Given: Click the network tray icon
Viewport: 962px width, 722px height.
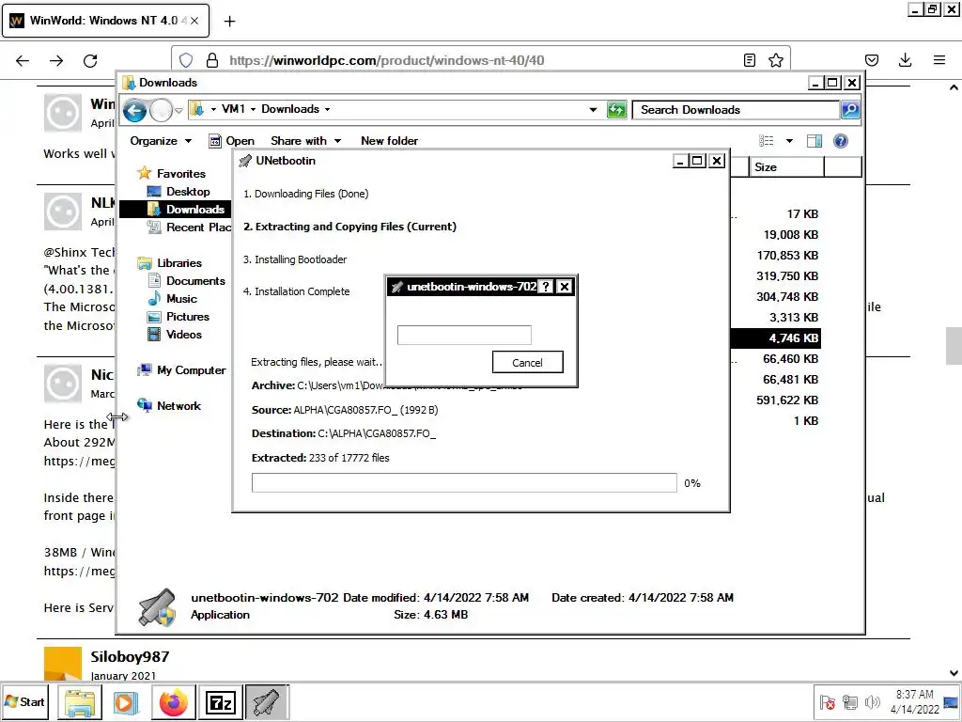Looking at the screenshot, I should (849, 701).
